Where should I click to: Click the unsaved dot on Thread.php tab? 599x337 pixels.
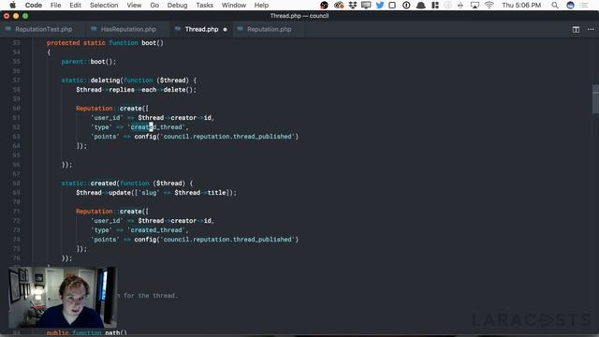click(x=225, y=29)
